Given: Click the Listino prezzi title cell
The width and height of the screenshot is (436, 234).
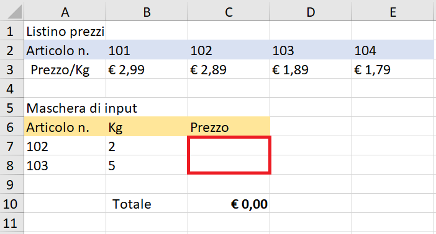Looking at the screenshot, I should (x=65, y=30).
